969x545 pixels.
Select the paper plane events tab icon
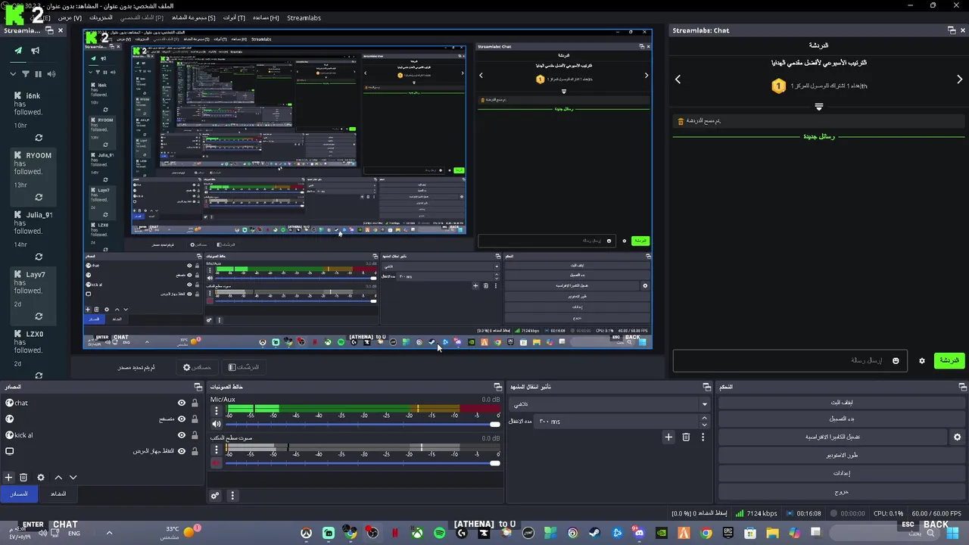pos(18,51)
